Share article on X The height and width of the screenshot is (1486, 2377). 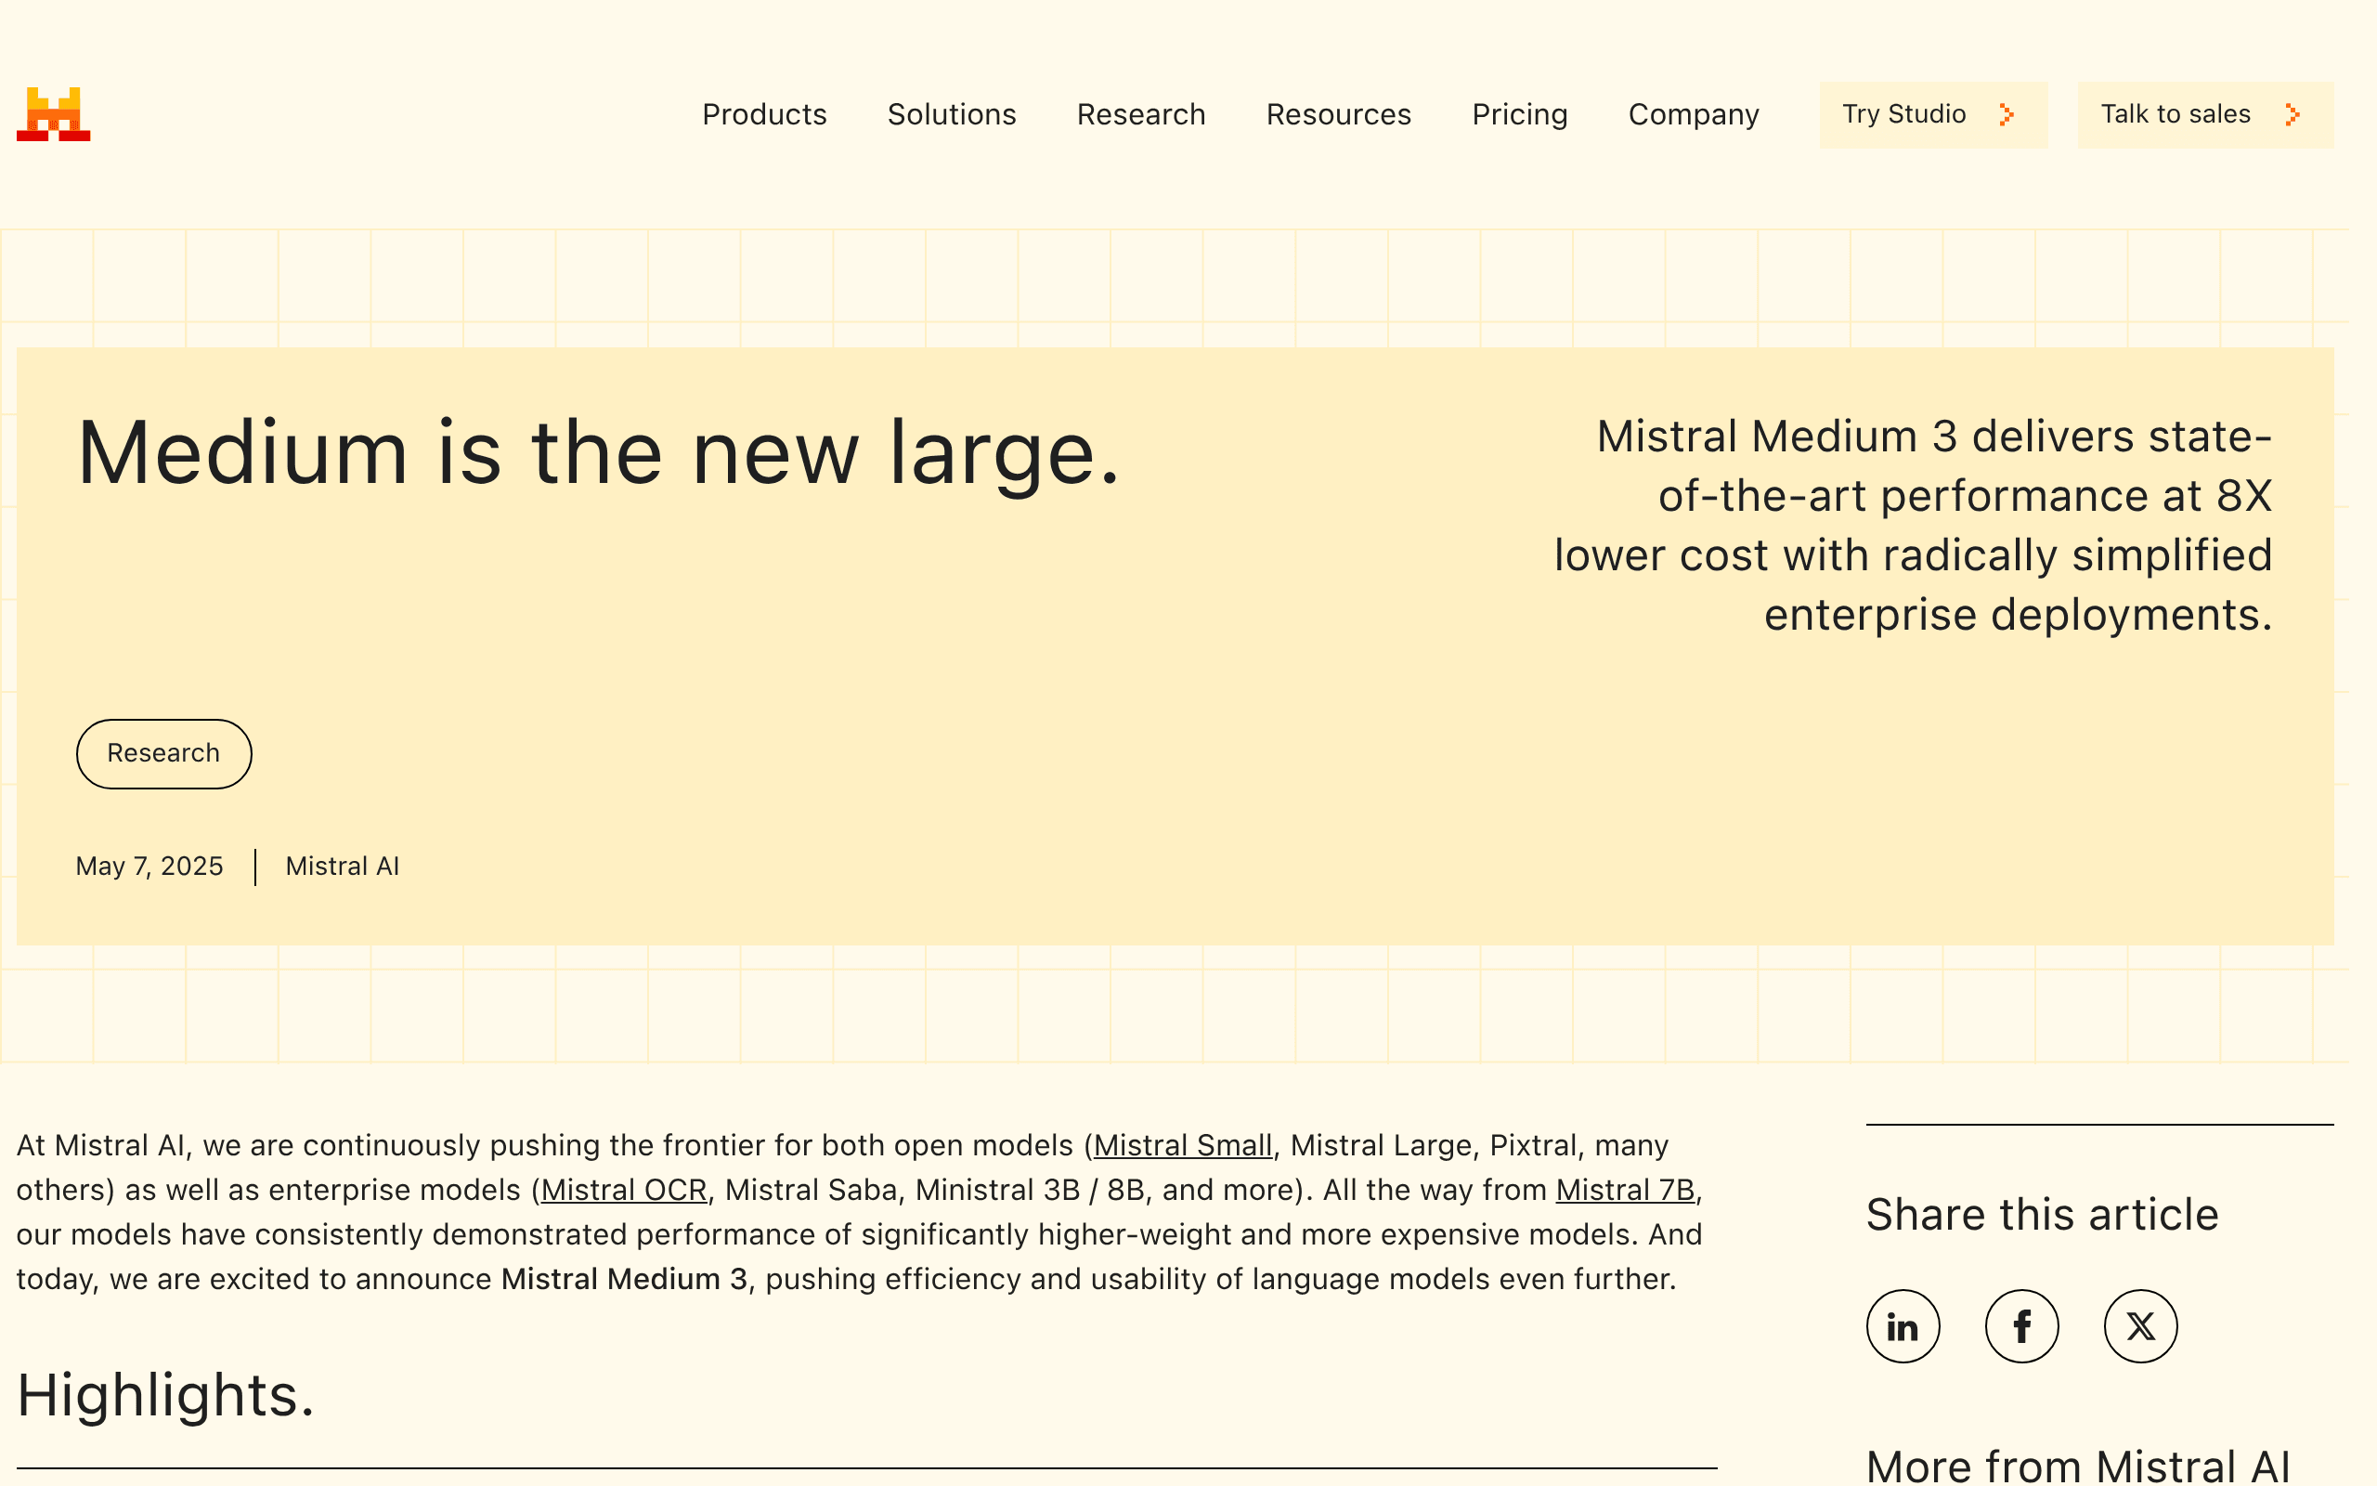pyautogui.click(x=2140, y=1326)
